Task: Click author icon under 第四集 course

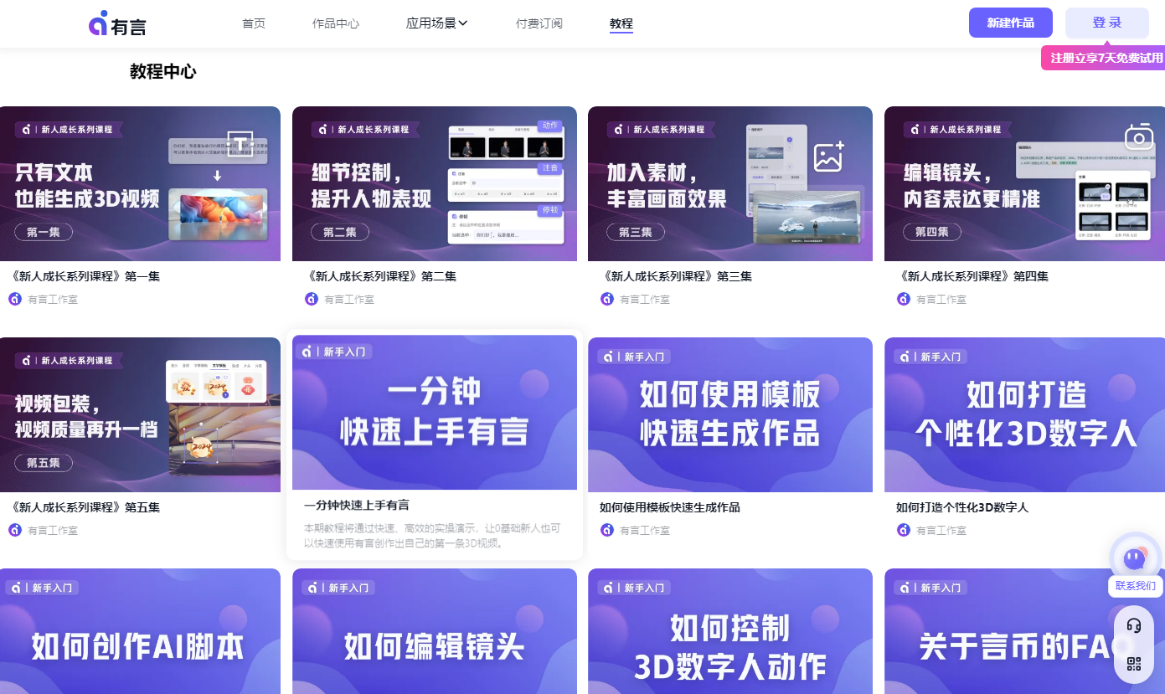Action: pyautogui.click(x=904, y=299)
